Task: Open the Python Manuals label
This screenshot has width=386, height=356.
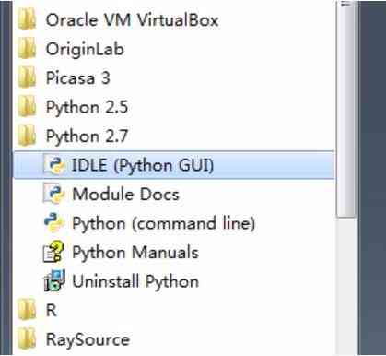Action: [x=135, y=253]
